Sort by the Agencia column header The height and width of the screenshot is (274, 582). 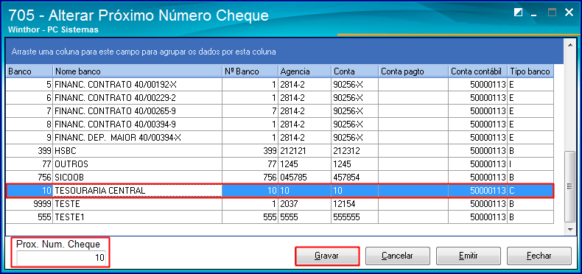[304, 71]
